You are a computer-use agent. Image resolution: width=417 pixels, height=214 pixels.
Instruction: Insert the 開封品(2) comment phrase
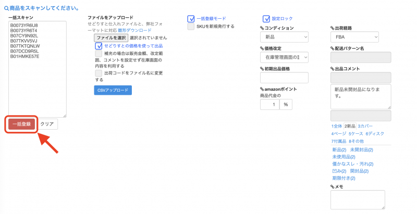pyautogui.click(x=359, y=171)
